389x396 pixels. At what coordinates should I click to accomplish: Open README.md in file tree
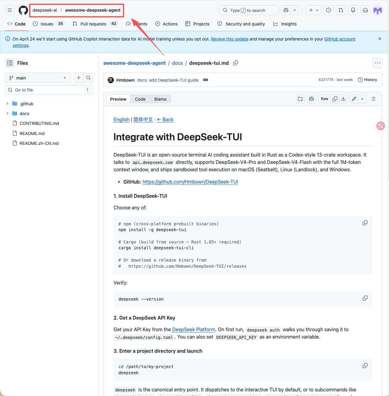32,134
